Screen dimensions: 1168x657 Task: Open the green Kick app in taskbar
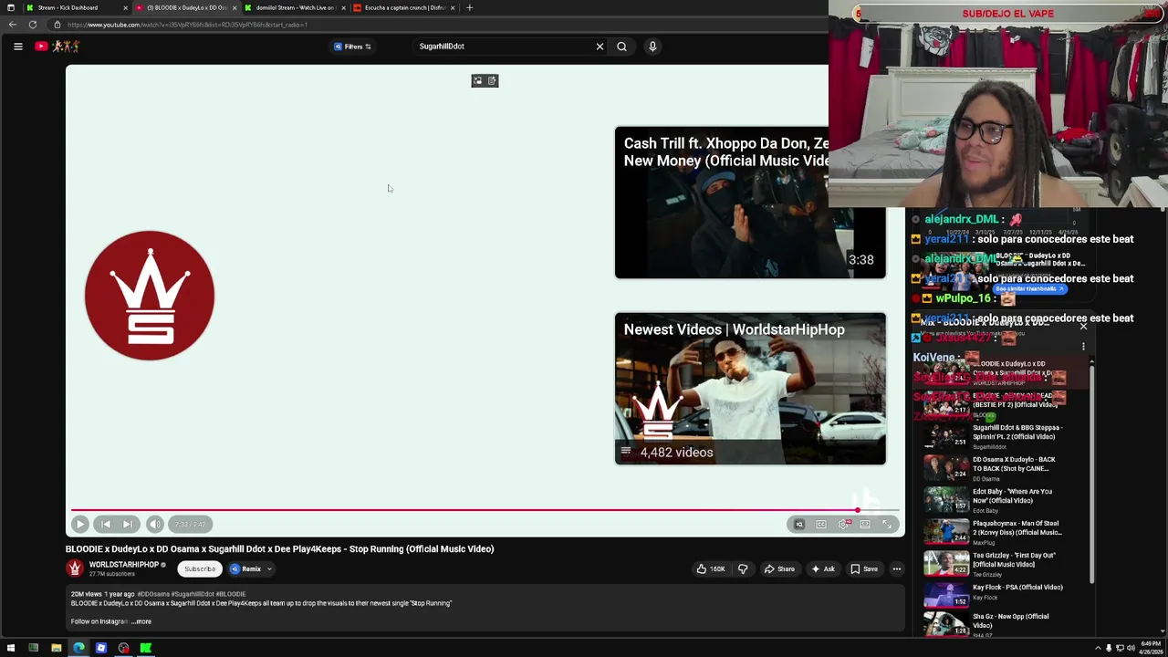(x=145, y=648)
